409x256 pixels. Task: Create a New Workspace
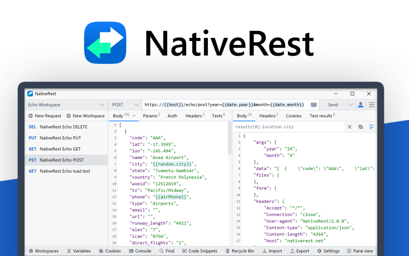[85, 116]
